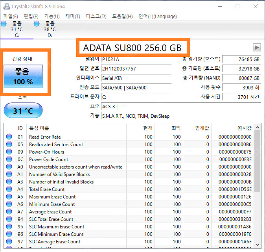The width and height of the screenshot is (265, 252).
Task: Click the status orb for Number of Valid Spare Blocks
Action: click(x=9, y=174)
